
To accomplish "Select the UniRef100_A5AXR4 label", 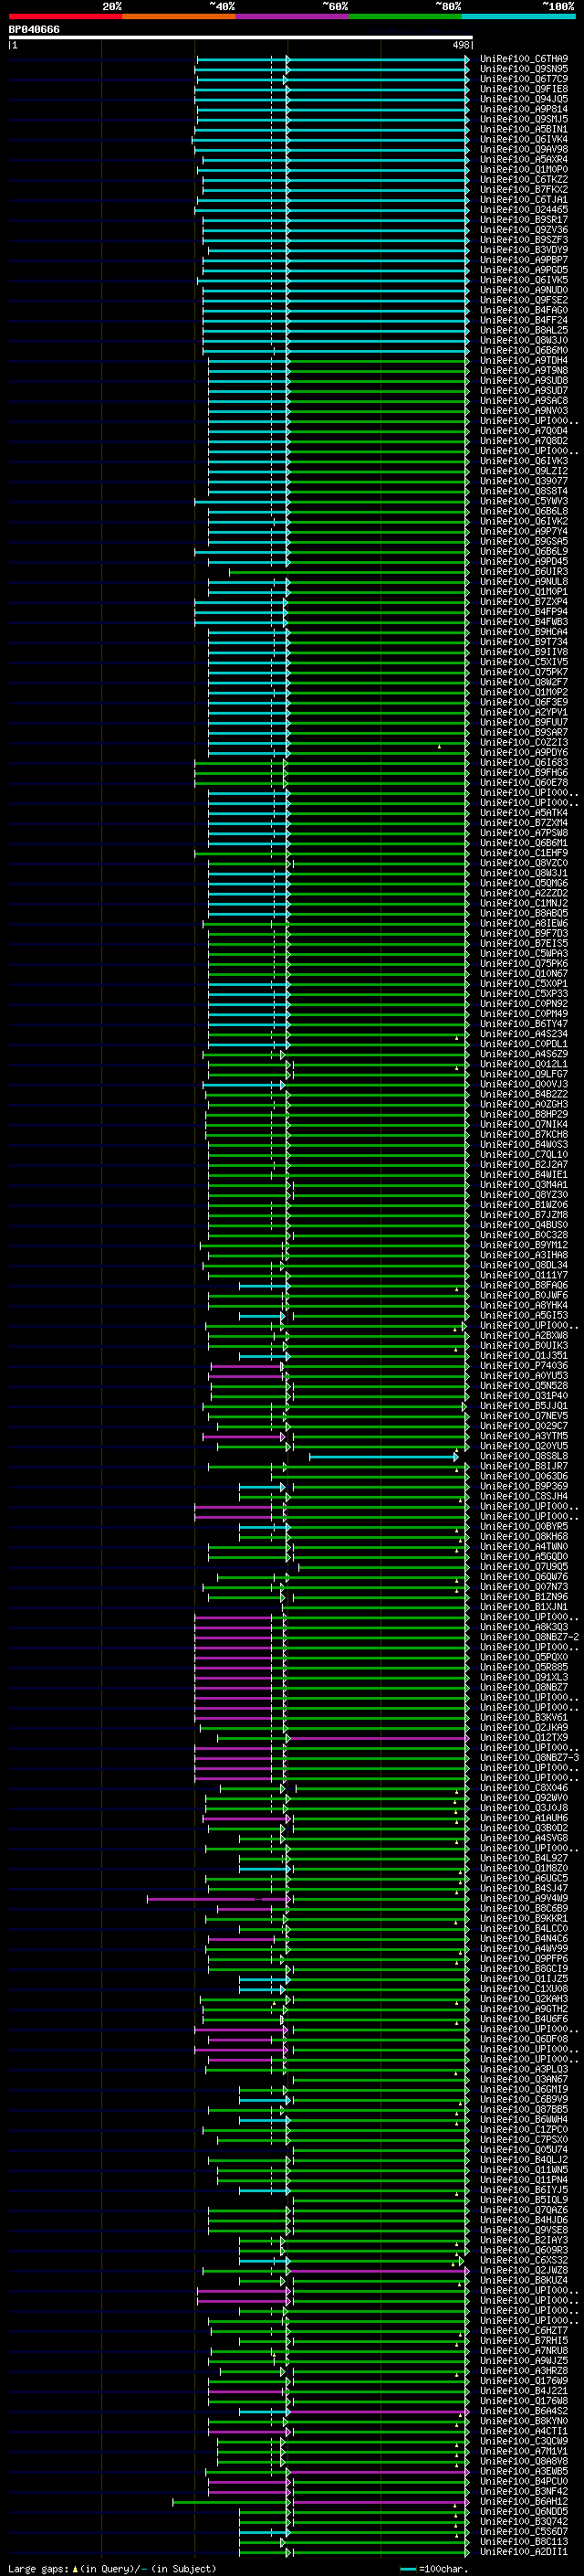I will coord(523,159).
